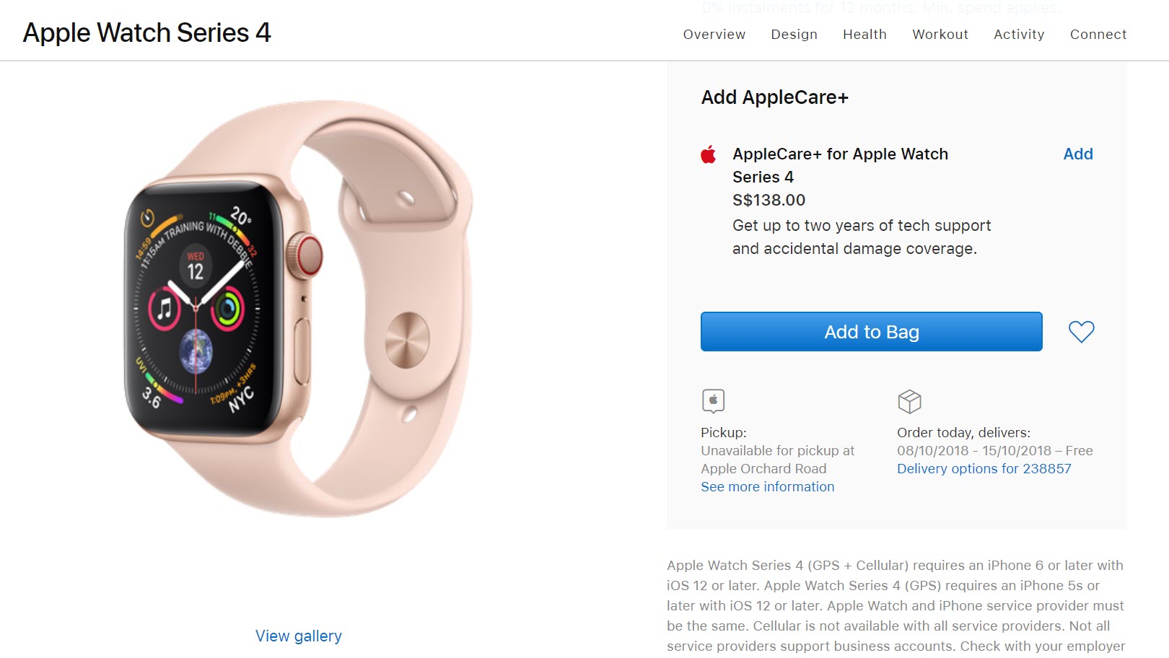Click the View gallery link

click(x=299, y=636)
